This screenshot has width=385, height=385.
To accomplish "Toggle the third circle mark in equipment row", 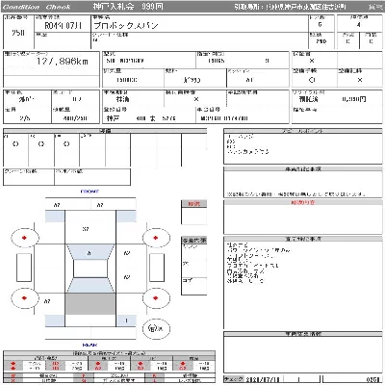I will pos(66,144).
